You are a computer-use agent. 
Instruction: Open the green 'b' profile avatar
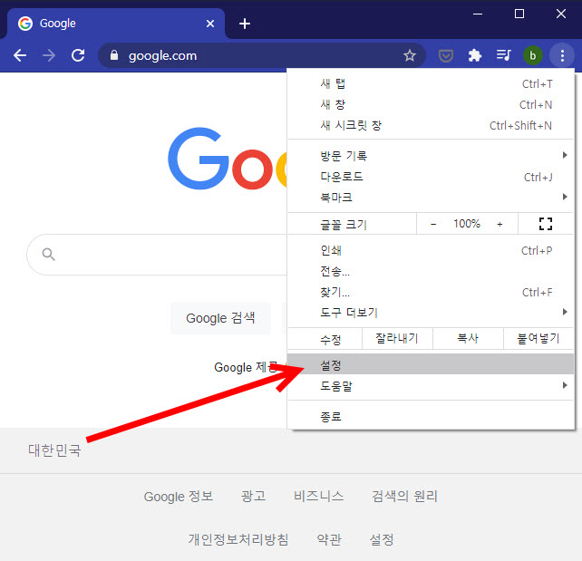(533, 55)
